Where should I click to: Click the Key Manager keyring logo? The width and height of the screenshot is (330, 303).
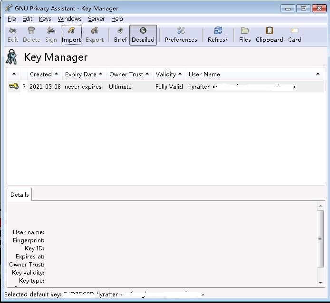pos(11,57)
